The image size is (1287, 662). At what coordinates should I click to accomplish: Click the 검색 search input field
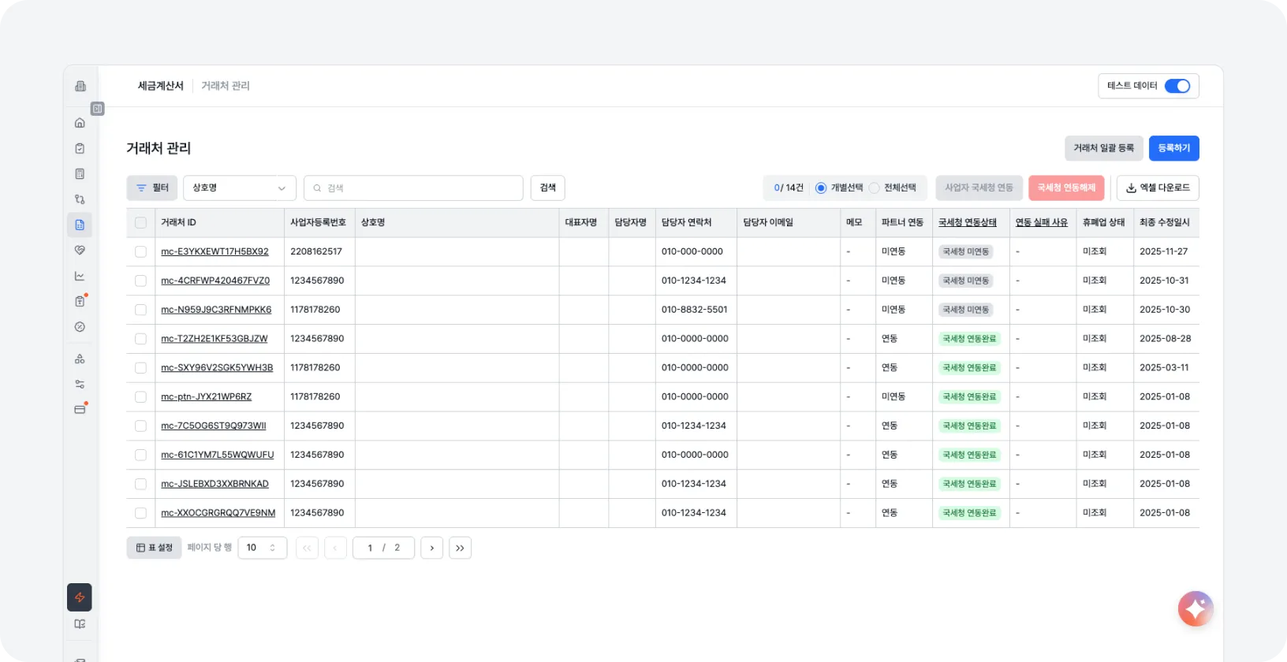tap(414, 188)
